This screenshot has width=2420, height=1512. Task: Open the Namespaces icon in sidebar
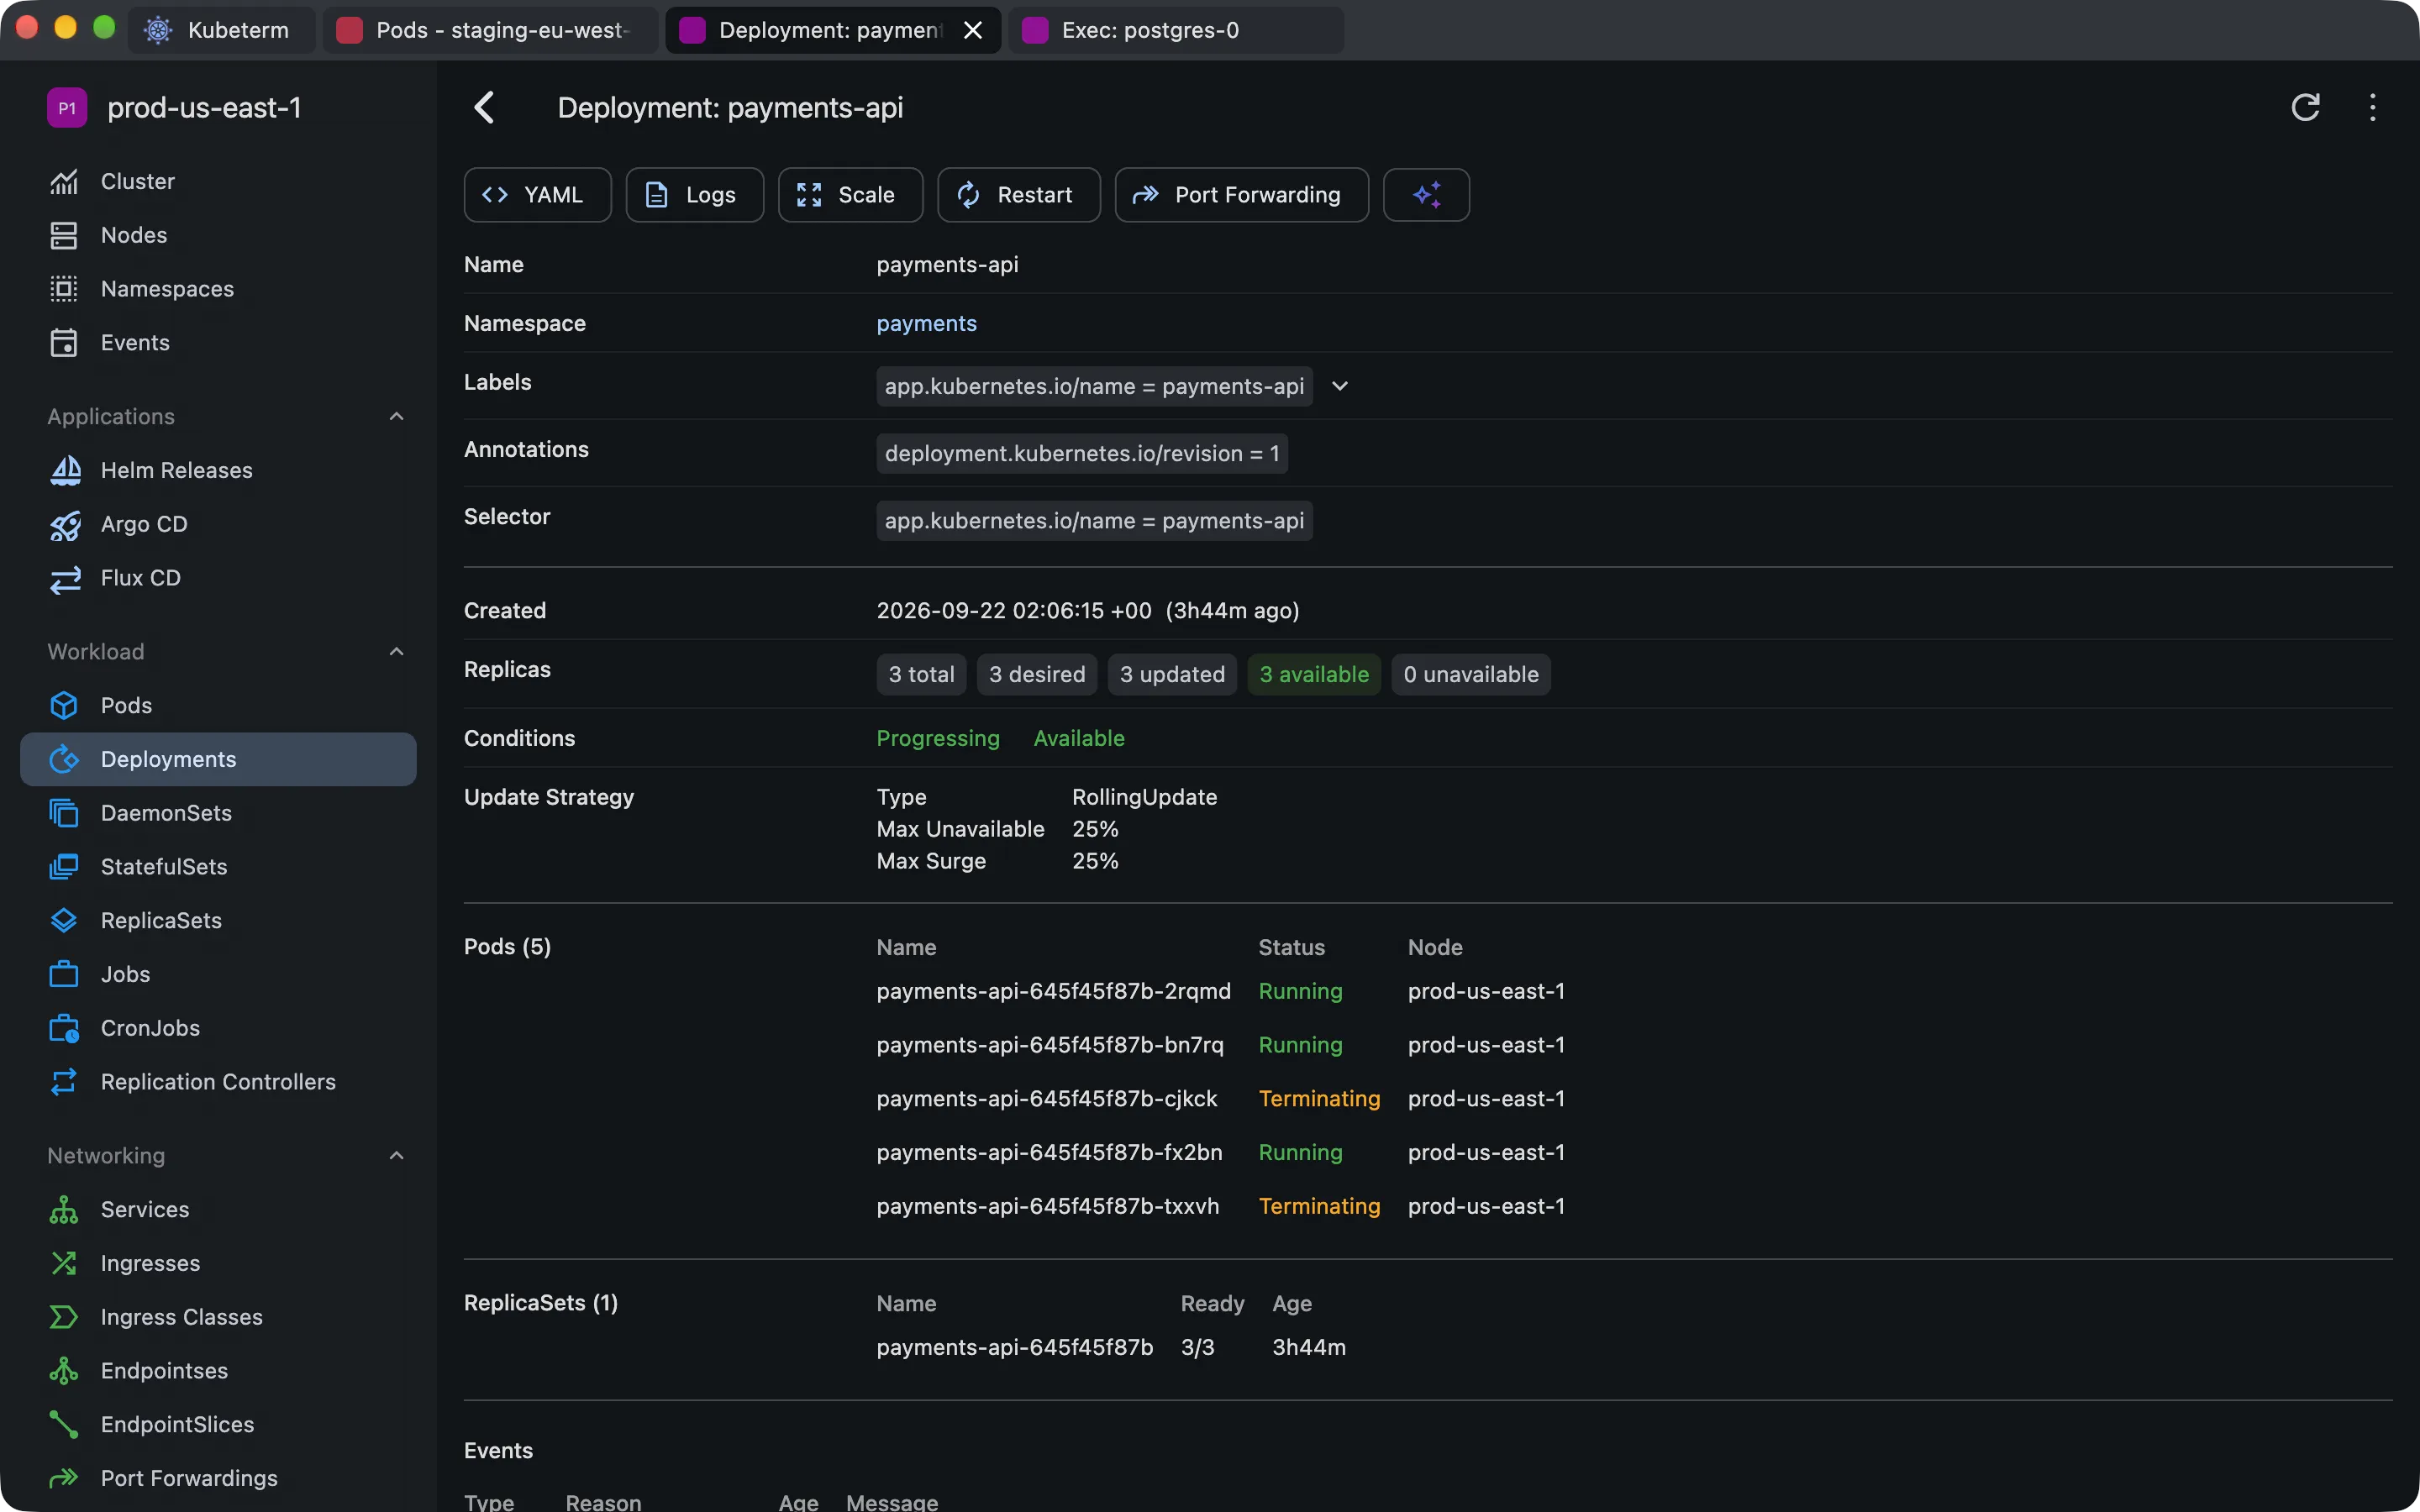(64, 289)
